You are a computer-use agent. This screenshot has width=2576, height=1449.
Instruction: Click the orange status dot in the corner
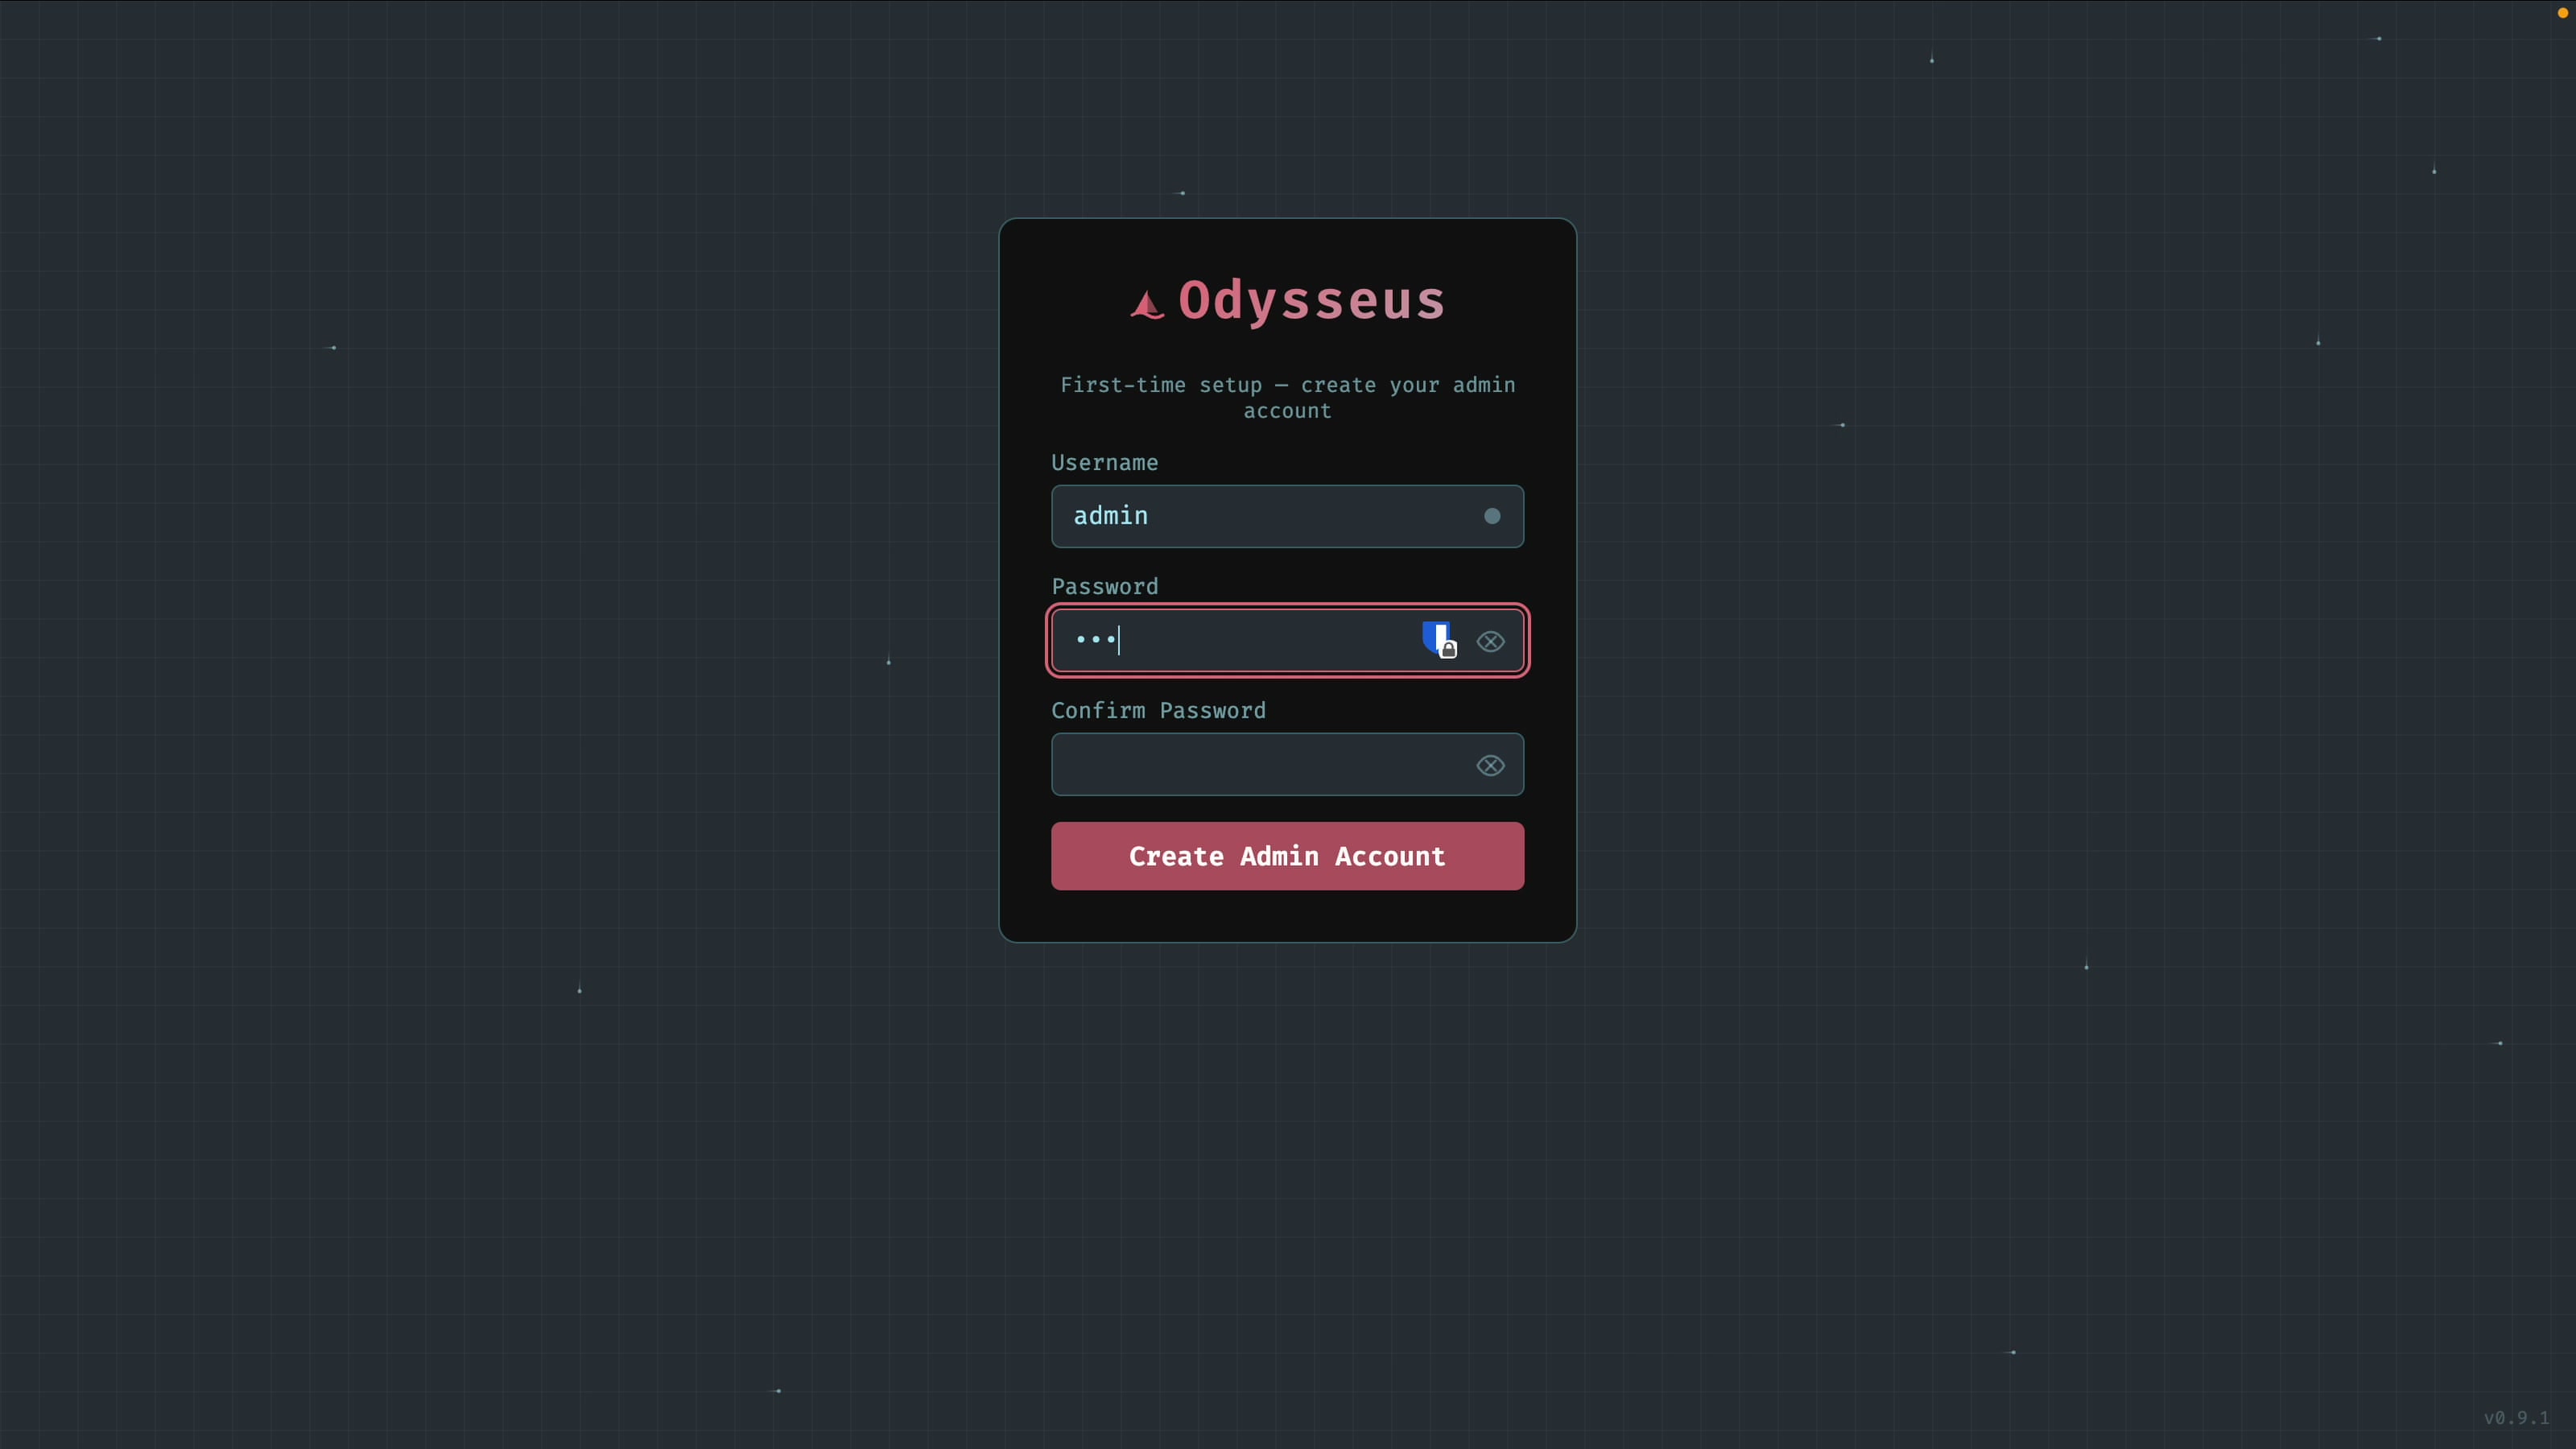(x=2563, y=13)
